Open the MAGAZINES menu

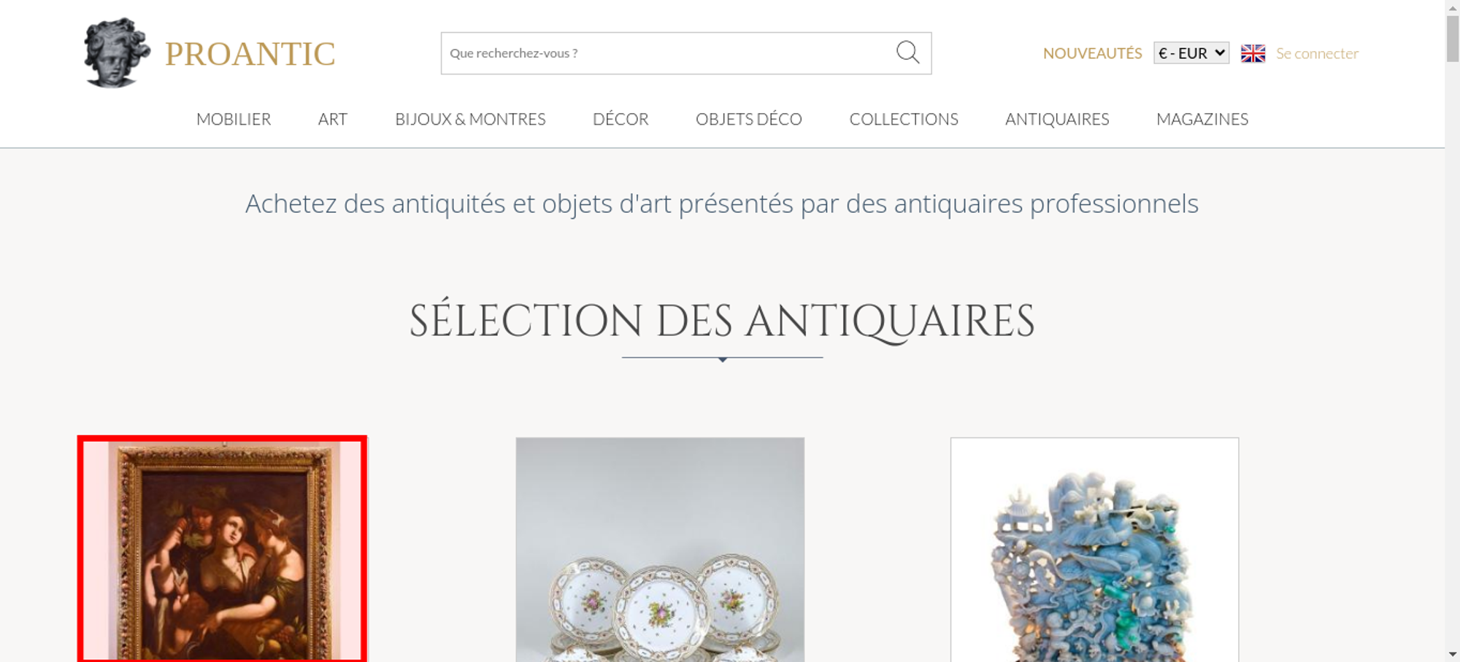[x=1202, y=119]
